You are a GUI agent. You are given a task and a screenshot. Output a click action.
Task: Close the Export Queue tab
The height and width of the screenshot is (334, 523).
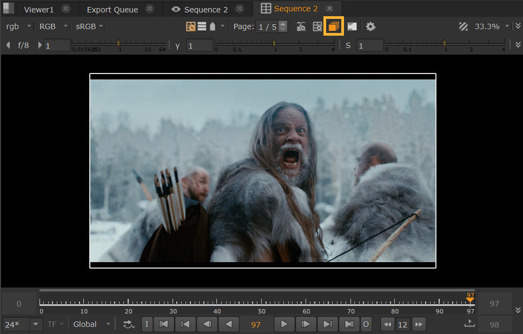tap(150, 9)
